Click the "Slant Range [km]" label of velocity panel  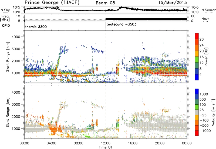(x=8, y=112)
